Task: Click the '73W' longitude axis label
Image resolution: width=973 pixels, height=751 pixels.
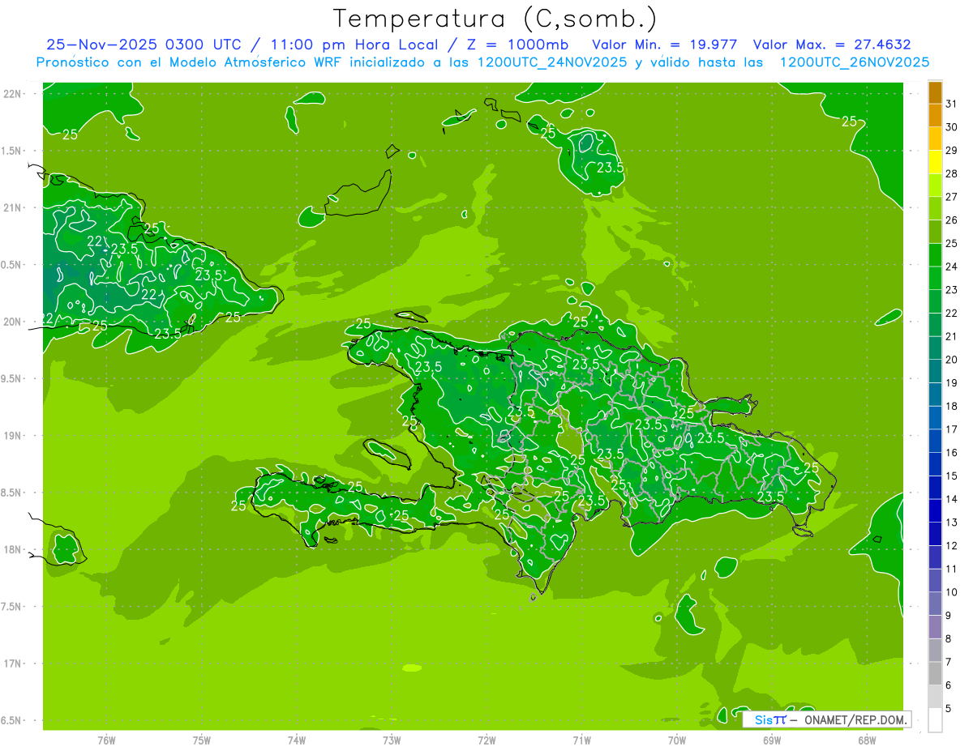Action: pyautogui.click(x=392, y=740)
